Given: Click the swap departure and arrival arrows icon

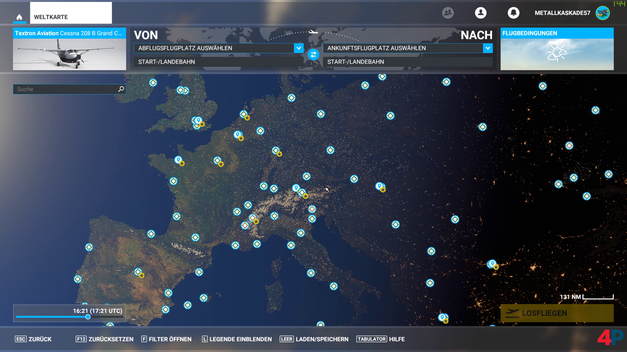Looking at the screenshot, I should [x=313, y=55].
